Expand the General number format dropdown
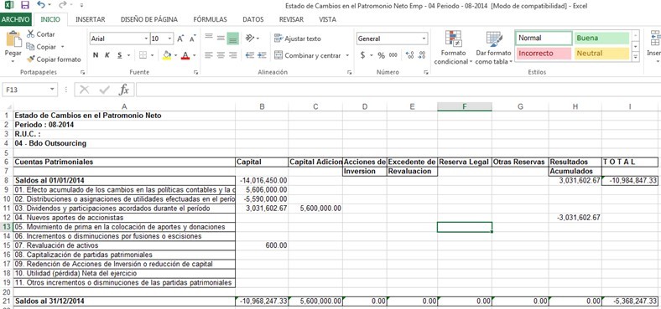The image size is (661, 309). [x=424, y=39]
